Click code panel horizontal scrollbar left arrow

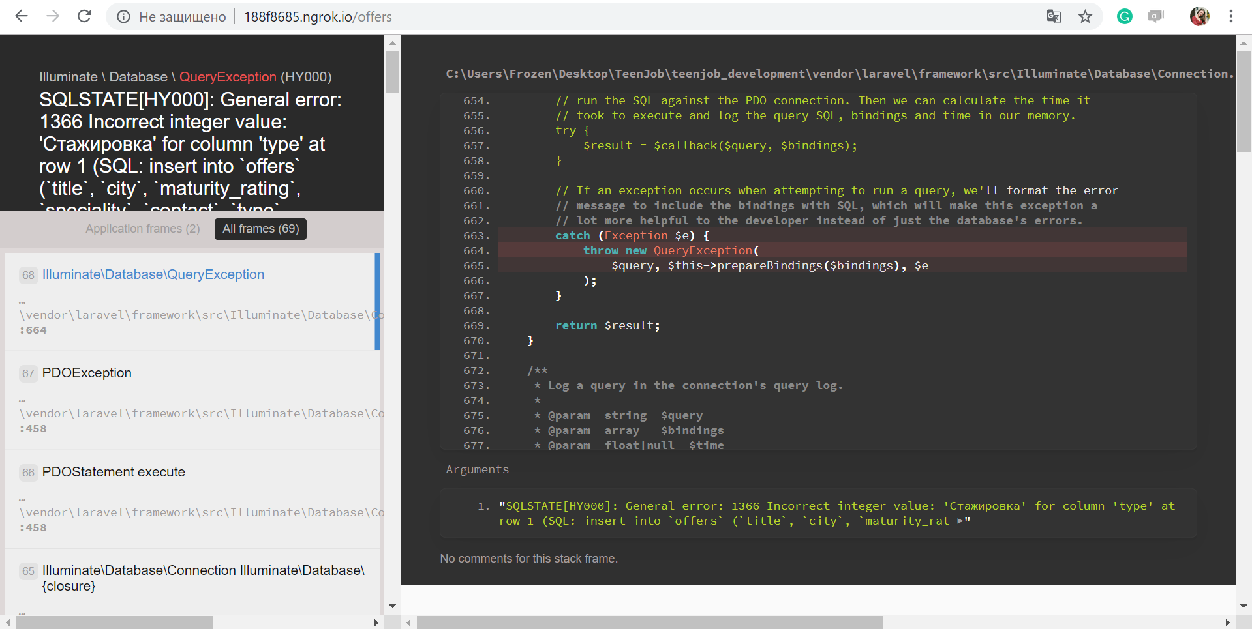click(x=408, y=622)
